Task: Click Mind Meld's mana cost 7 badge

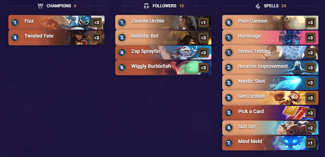Action: [229, 143]
